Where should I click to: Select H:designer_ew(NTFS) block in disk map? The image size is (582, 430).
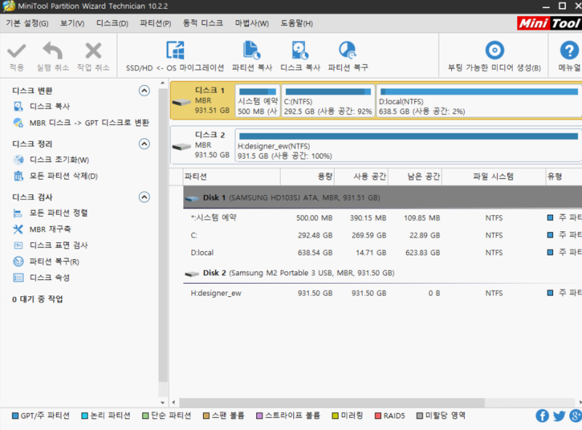click(x=407, y=146)
